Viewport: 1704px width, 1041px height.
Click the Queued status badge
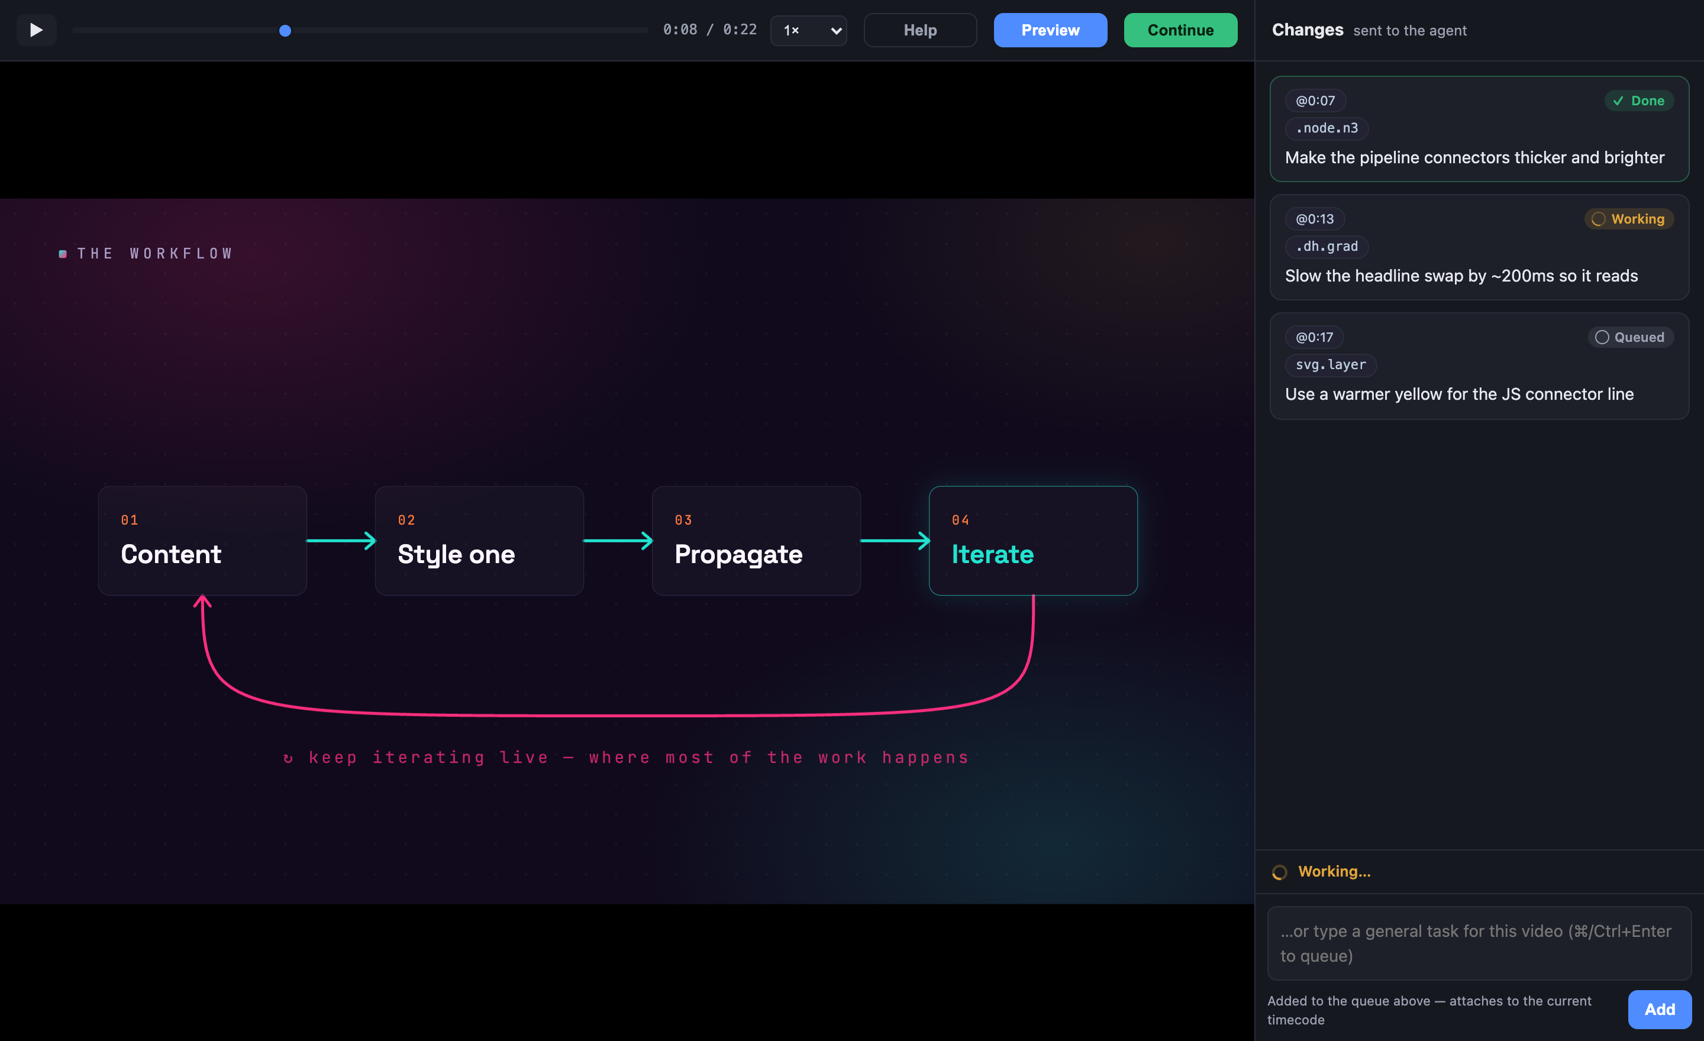(1630, 337)
